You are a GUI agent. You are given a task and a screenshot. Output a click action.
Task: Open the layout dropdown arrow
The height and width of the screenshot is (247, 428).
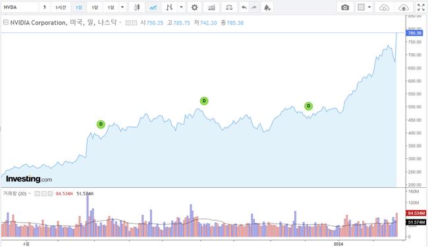pyautogui.click(x=369, y=7)
